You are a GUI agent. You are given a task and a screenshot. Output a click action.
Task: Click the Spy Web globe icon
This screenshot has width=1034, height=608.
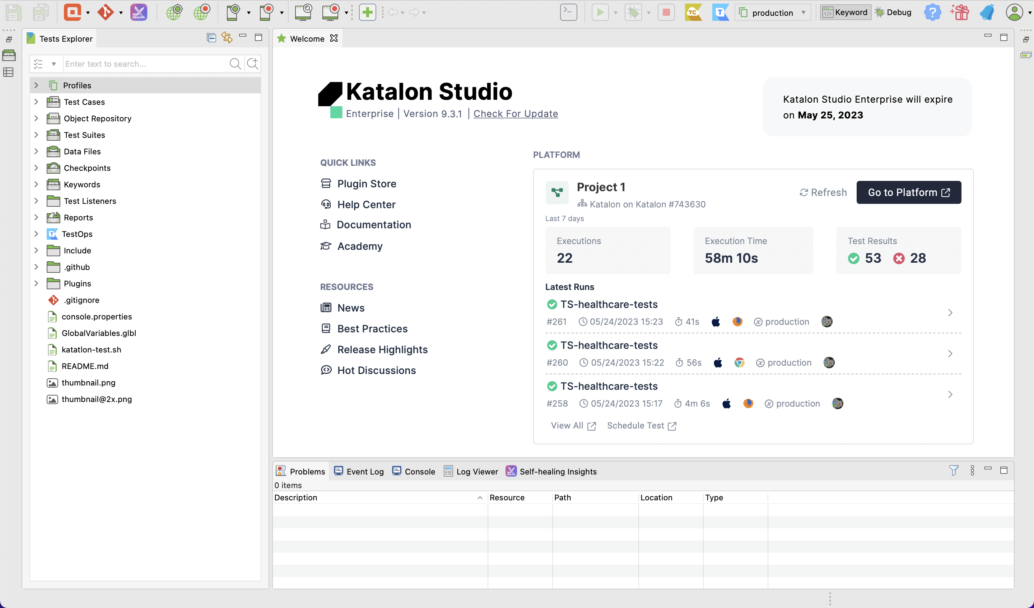click(174, 12)
